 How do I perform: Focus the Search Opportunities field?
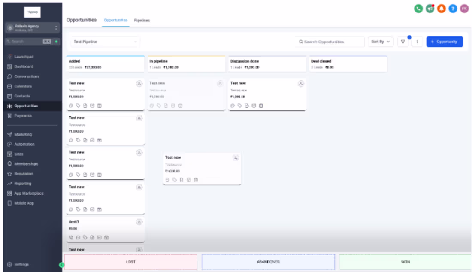pos(330,42)
